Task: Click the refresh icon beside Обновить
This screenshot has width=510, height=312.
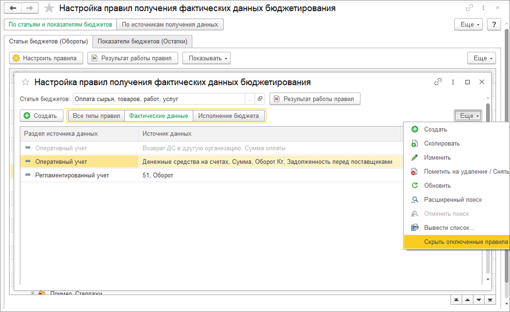Action: [x=415, y=186]
